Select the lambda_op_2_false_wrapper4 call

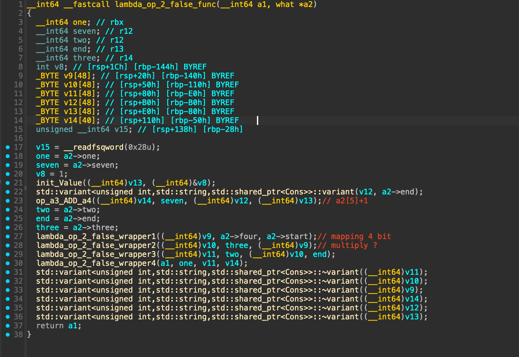click(x=96, y=263)
